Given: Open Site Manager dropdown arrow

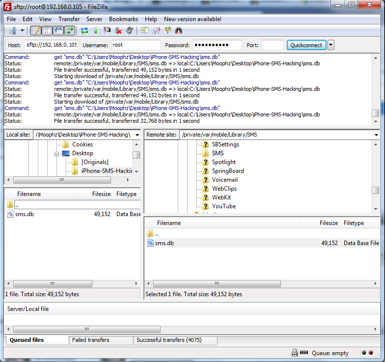Looking at the screenshot, I should tap(23, 30).
